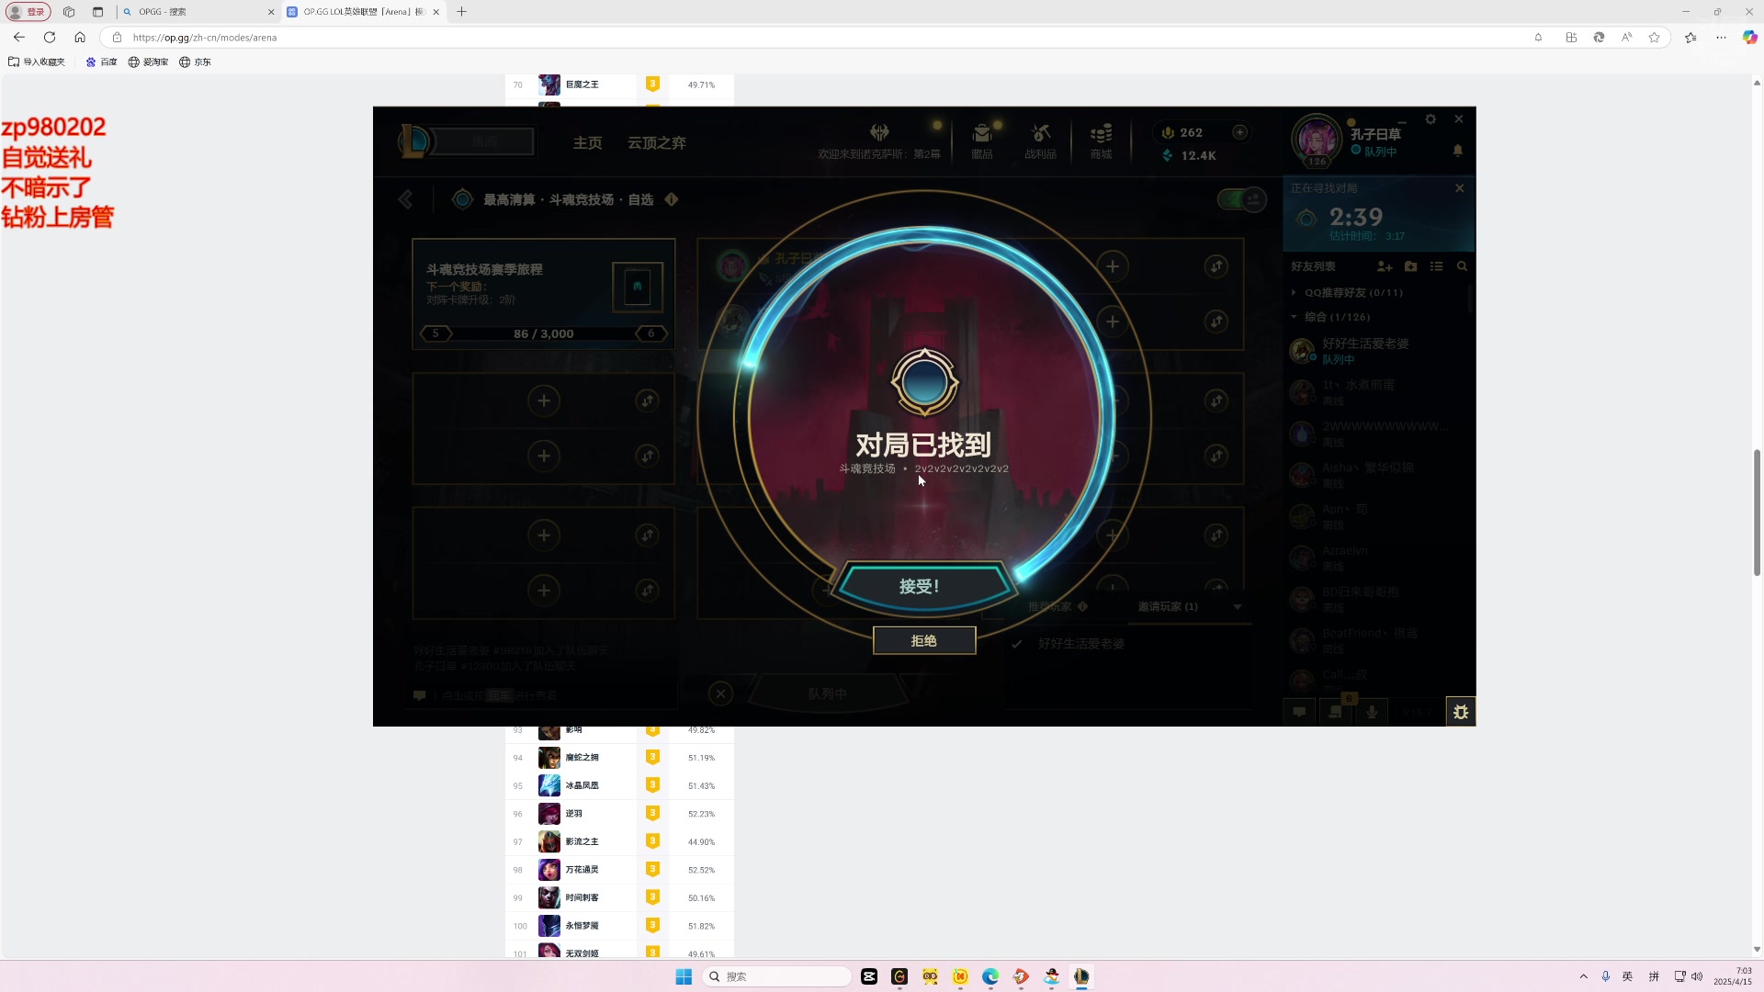1764x992 pixels.
Task: Click new folder icon in friends list
Action: pos(1411,266)
